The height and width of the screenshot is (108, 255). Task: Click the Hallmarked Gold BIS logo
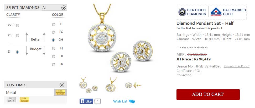tap(216, 12)
